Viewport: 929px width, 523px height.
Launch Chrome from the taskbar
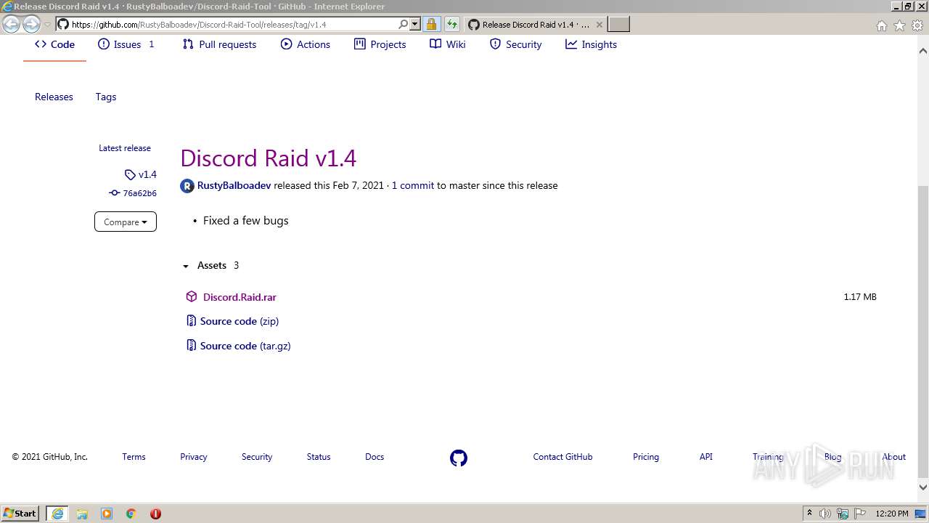pos(131,514)
